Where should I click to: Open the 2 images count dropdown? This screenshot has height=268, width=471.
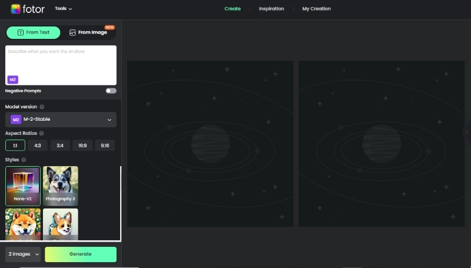(24, 254)
